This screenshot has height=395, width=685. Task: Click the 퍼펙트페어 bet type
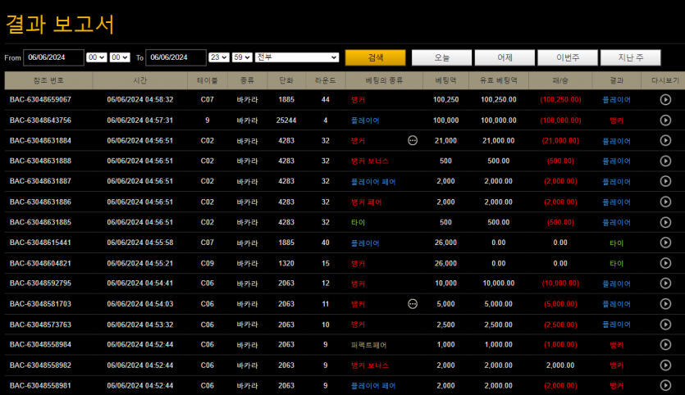(368, 345)
